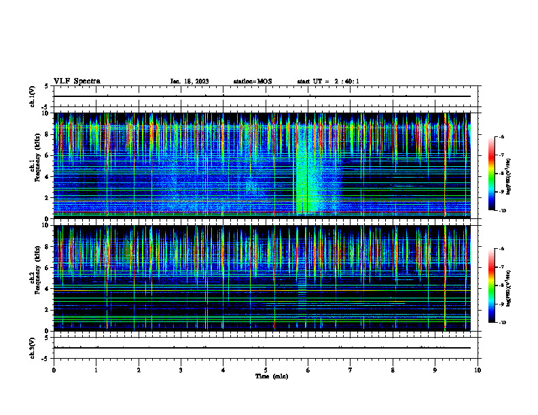Click time axis tick label "6"
Screen dimensions: 538x415
pos(308,370)
